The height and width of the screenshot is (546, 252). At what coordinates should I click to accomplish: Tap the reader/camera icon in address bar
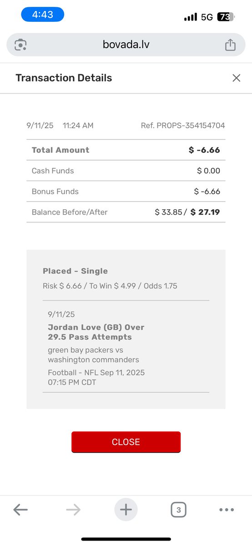[x=20, y=45]
